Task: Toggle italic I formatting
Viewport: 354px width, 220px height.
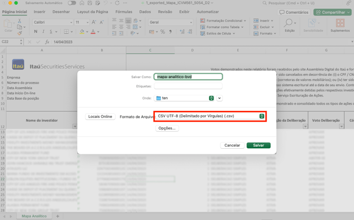Action: [43, 31]
